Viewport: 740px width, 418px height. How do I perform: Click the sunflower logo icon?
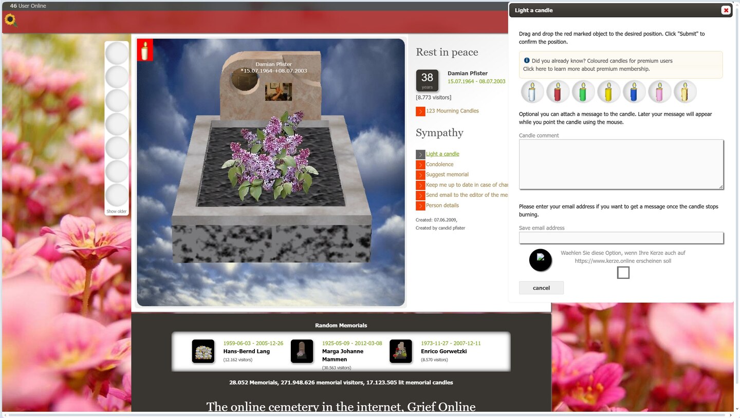(x=10, y=20)
